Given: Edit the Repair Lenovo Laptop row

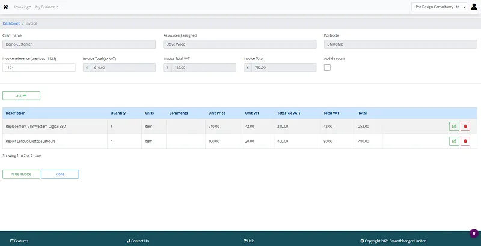Looking at the screenshot, I should [x=454, y=141].
